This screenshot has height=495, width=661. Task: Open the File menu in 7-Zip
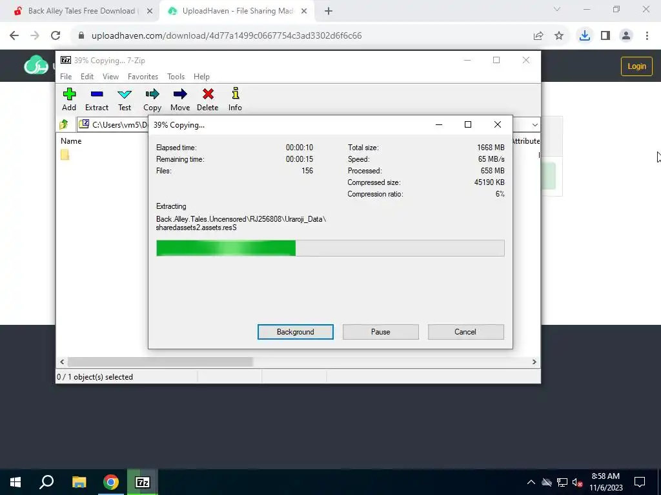pos(66,77)
